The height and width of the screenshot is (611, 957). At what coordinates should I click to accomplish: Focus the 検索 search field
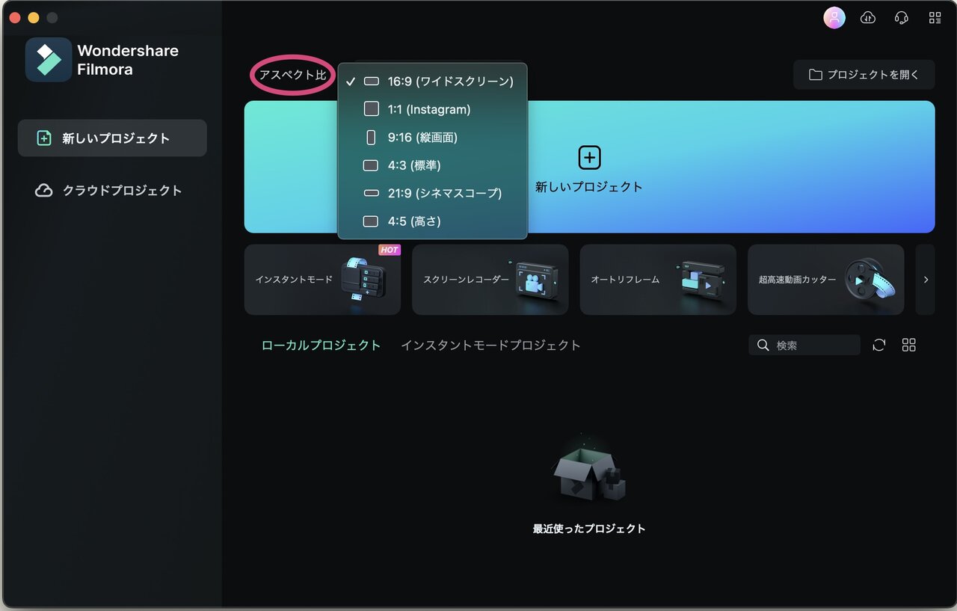pyautogui.click(x=804, y=345)
